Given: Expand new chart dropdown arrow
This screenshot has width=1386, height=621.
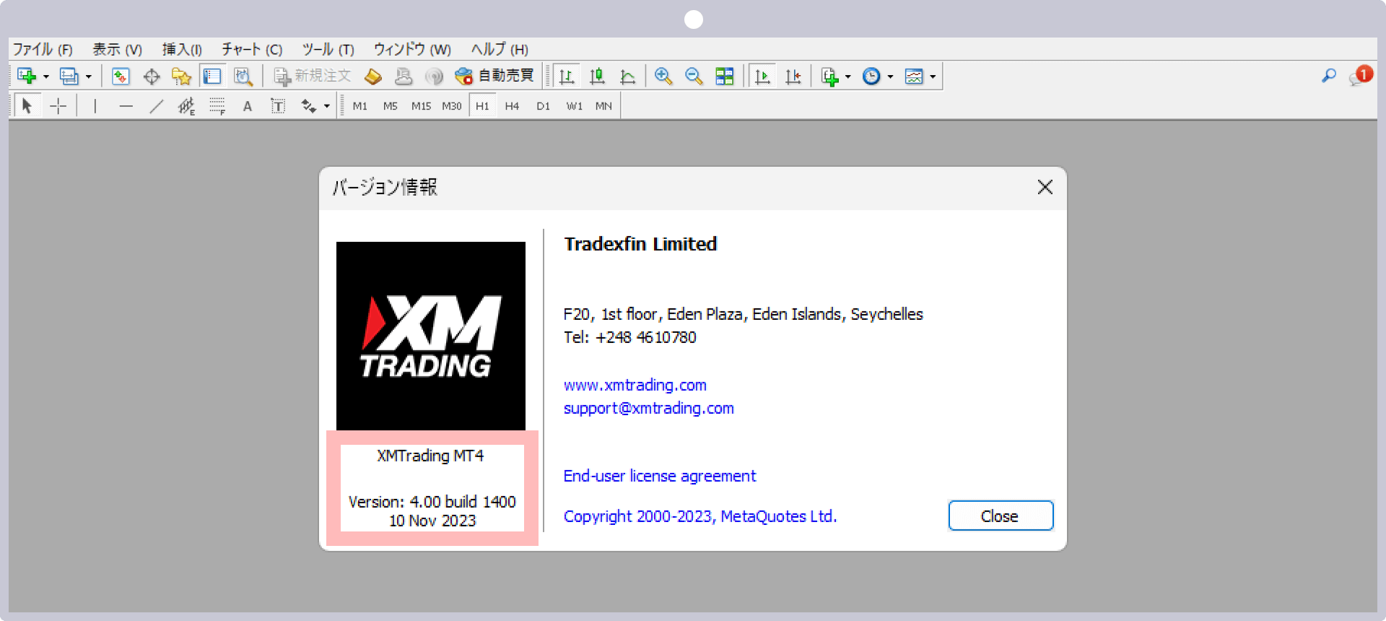Looking at the screenshot, I should coord(45,77).
